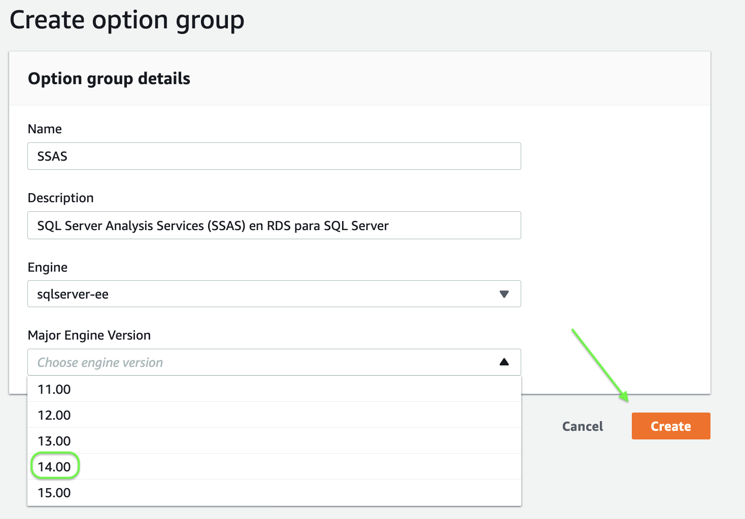Collapse the Major Engine Version dropdown
This screenshot has width=745, height=519.
point(274,362)
